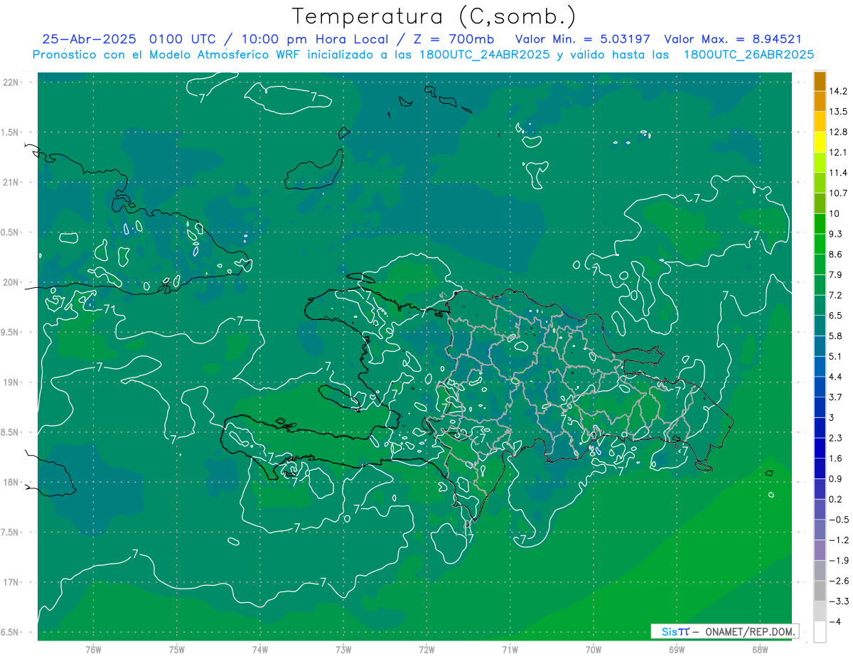Viewport: 853px width, 659px height.
Task: Click the '0.9' colorbar label
Action: (836, 478)
